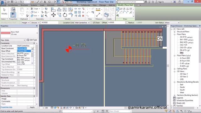Click the Apply button in Properties
Image resolution: width=201 pixels, height=113 pixels.
point(32,107)
